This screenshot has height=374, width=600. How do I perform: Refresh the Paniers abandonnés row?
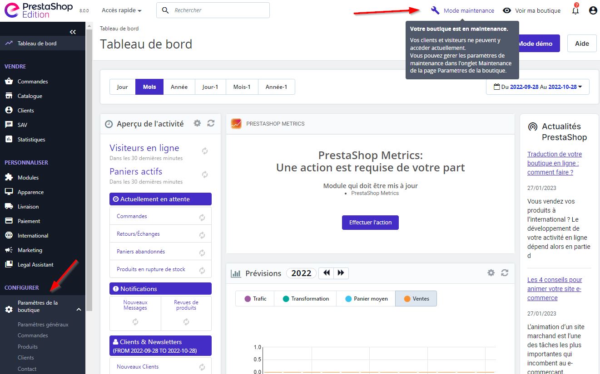[x=202, y=253]
